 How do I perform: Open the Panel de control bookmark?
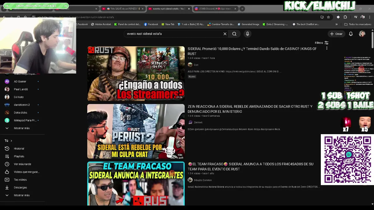[x=128, y=24]
